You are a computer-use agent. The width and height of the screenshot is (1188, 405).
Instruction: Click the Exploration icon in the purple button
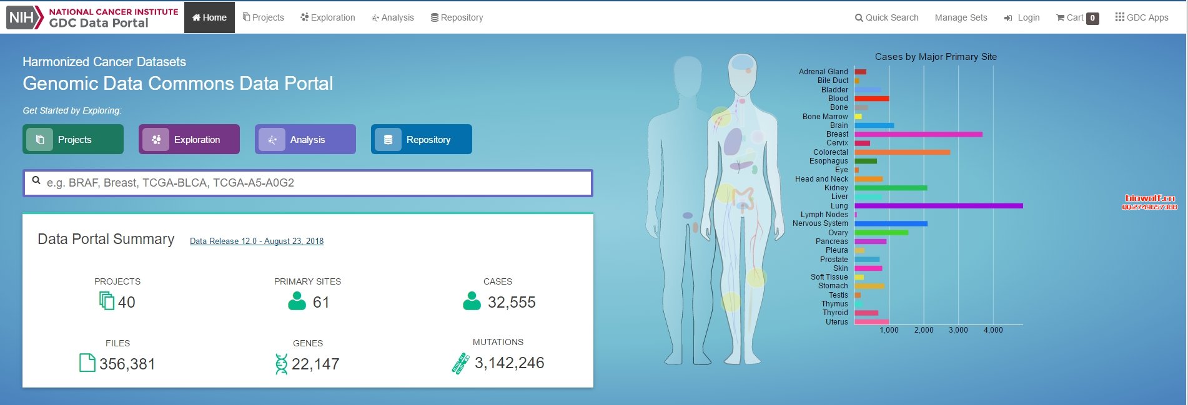point(156,139)
